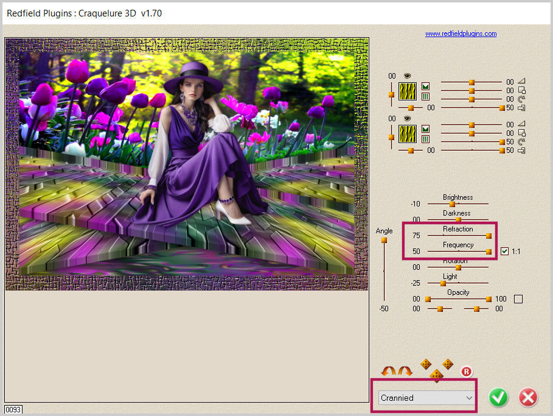Click the upper layer scale squares icon

point(521,90)
